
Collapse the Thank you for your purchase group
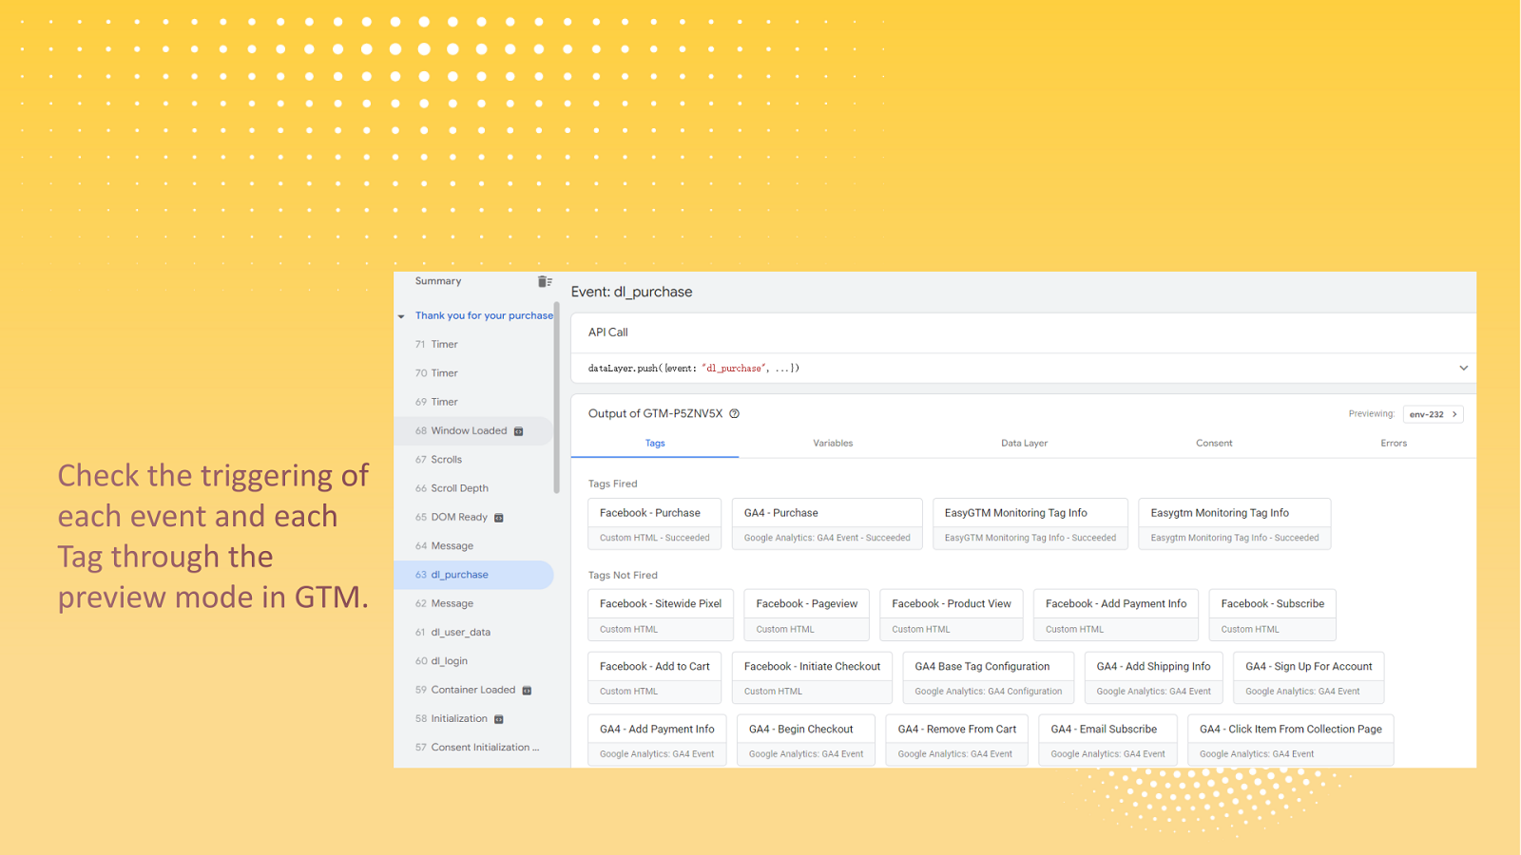click(401, 316)
